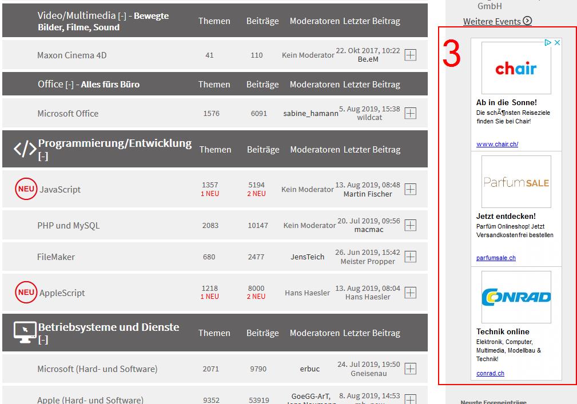This screenshot has height=404, width=577.
Task: Expand the Microsoft (Hard- und Software) plus icon
Action: pos(410,369)
